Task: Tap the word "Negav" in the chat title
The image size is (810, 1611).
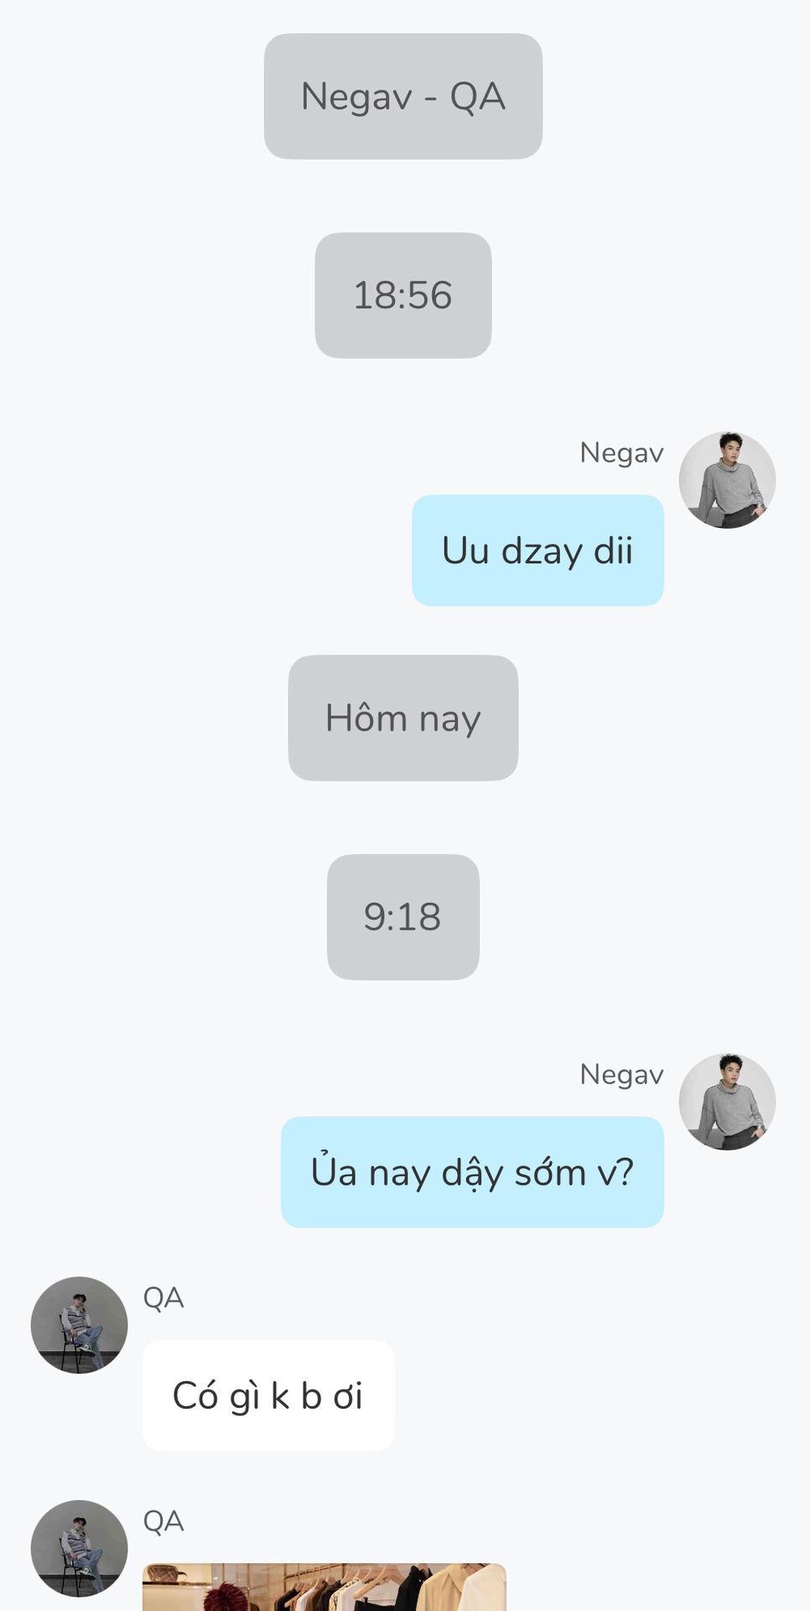Action: point(357,97)
